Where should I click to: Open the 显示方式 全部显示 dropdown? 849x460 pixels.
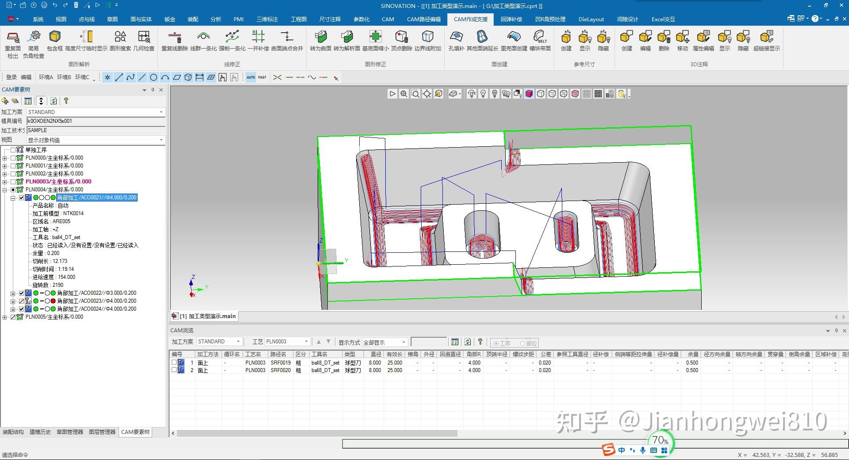pos(384,342)
